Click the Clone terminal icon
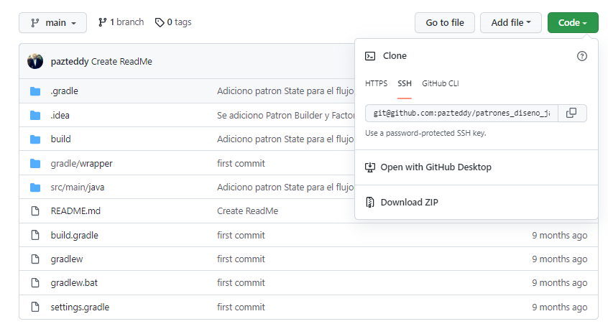The image size is (608, 324). click(x=370, y=56)
